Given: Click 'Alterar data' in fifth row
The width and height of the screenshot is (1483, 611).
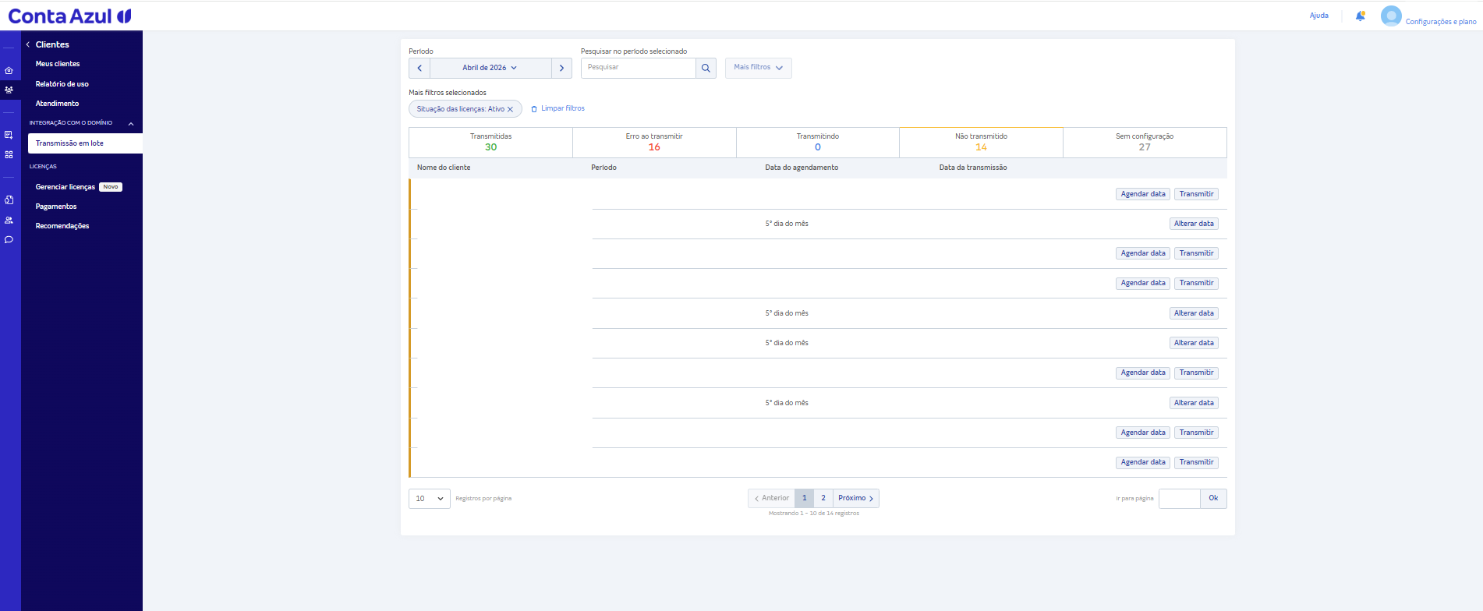Looking at the screenshot, I should 1194,313.
